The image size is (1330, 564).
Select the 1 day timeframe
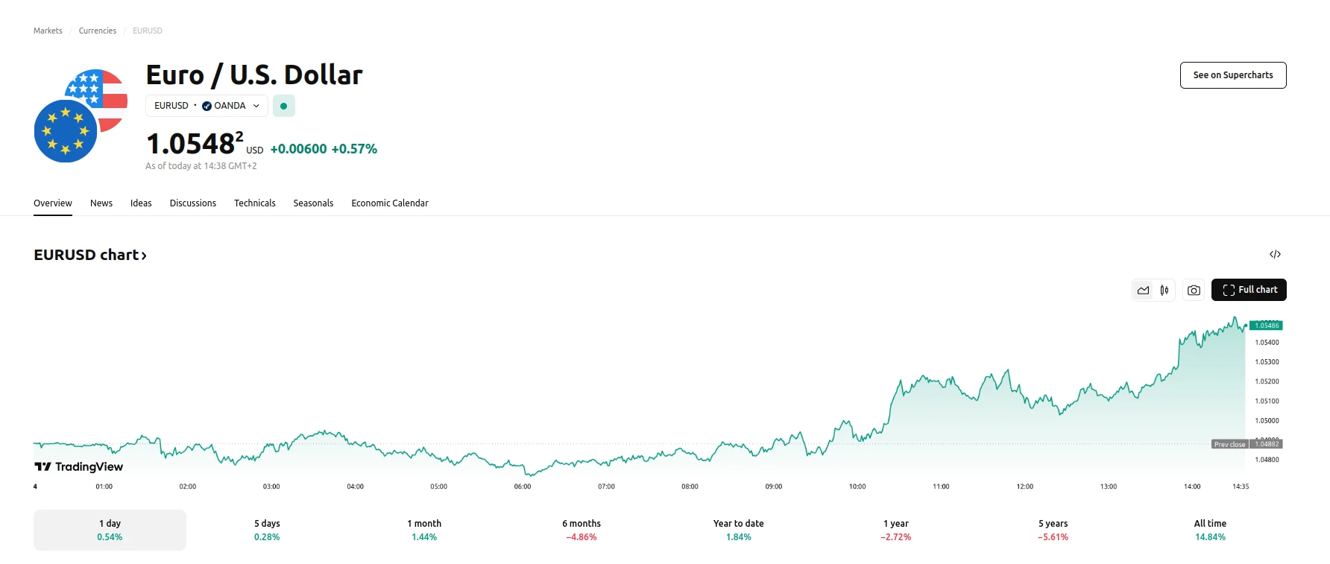[110, 530]
